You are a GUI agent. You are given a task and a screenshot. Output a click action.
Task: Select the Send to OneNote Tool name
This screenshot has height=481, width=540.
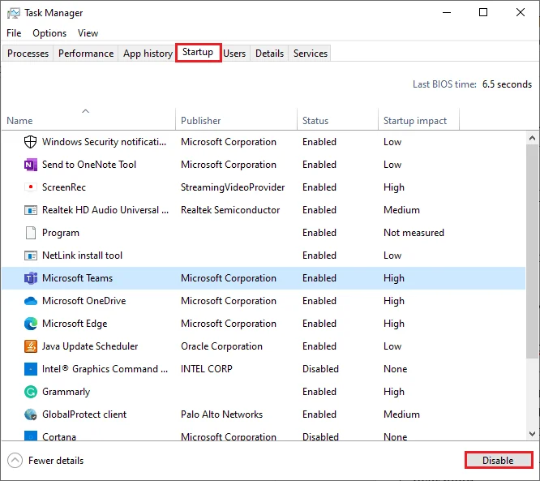[89, 165]
